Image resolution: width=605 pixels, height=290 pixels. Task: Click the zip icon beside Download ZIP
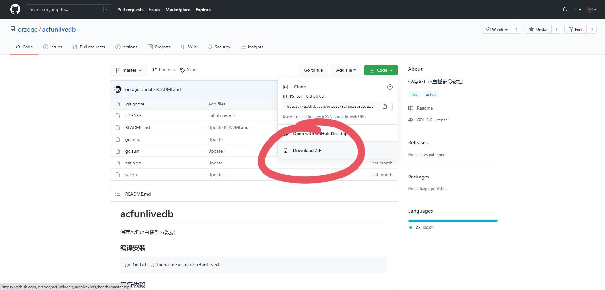click(x=285, y=150)
